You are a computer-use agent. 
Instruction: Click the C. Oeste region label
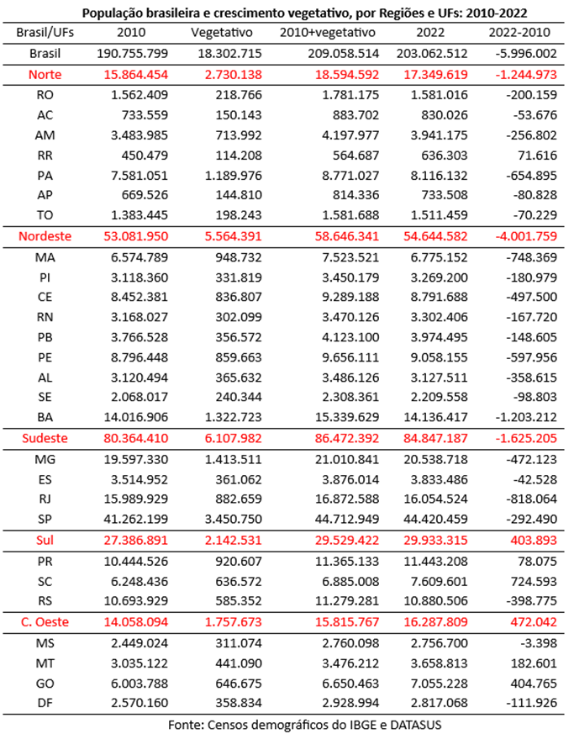pos(45,622)
